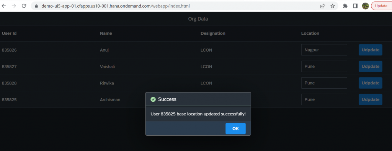Click the share page icon
392x151 pixels.
click(322, 6)
